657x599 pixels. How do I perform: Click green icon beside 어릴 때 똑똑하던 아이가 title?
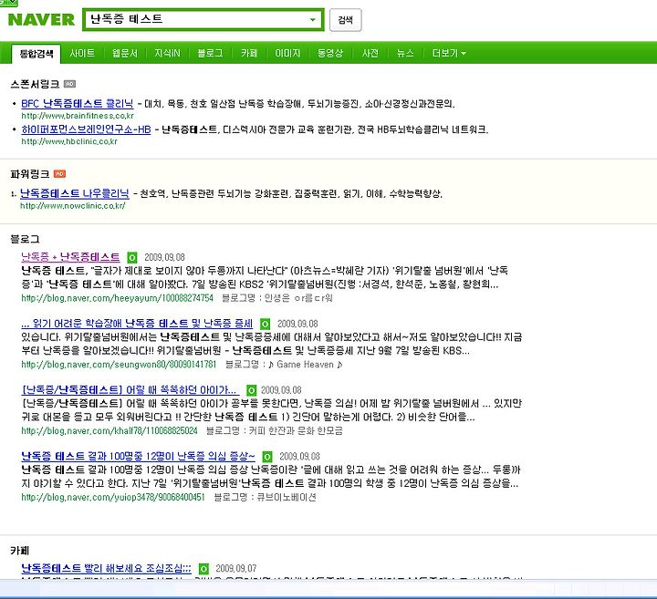[x=251, y=390]
